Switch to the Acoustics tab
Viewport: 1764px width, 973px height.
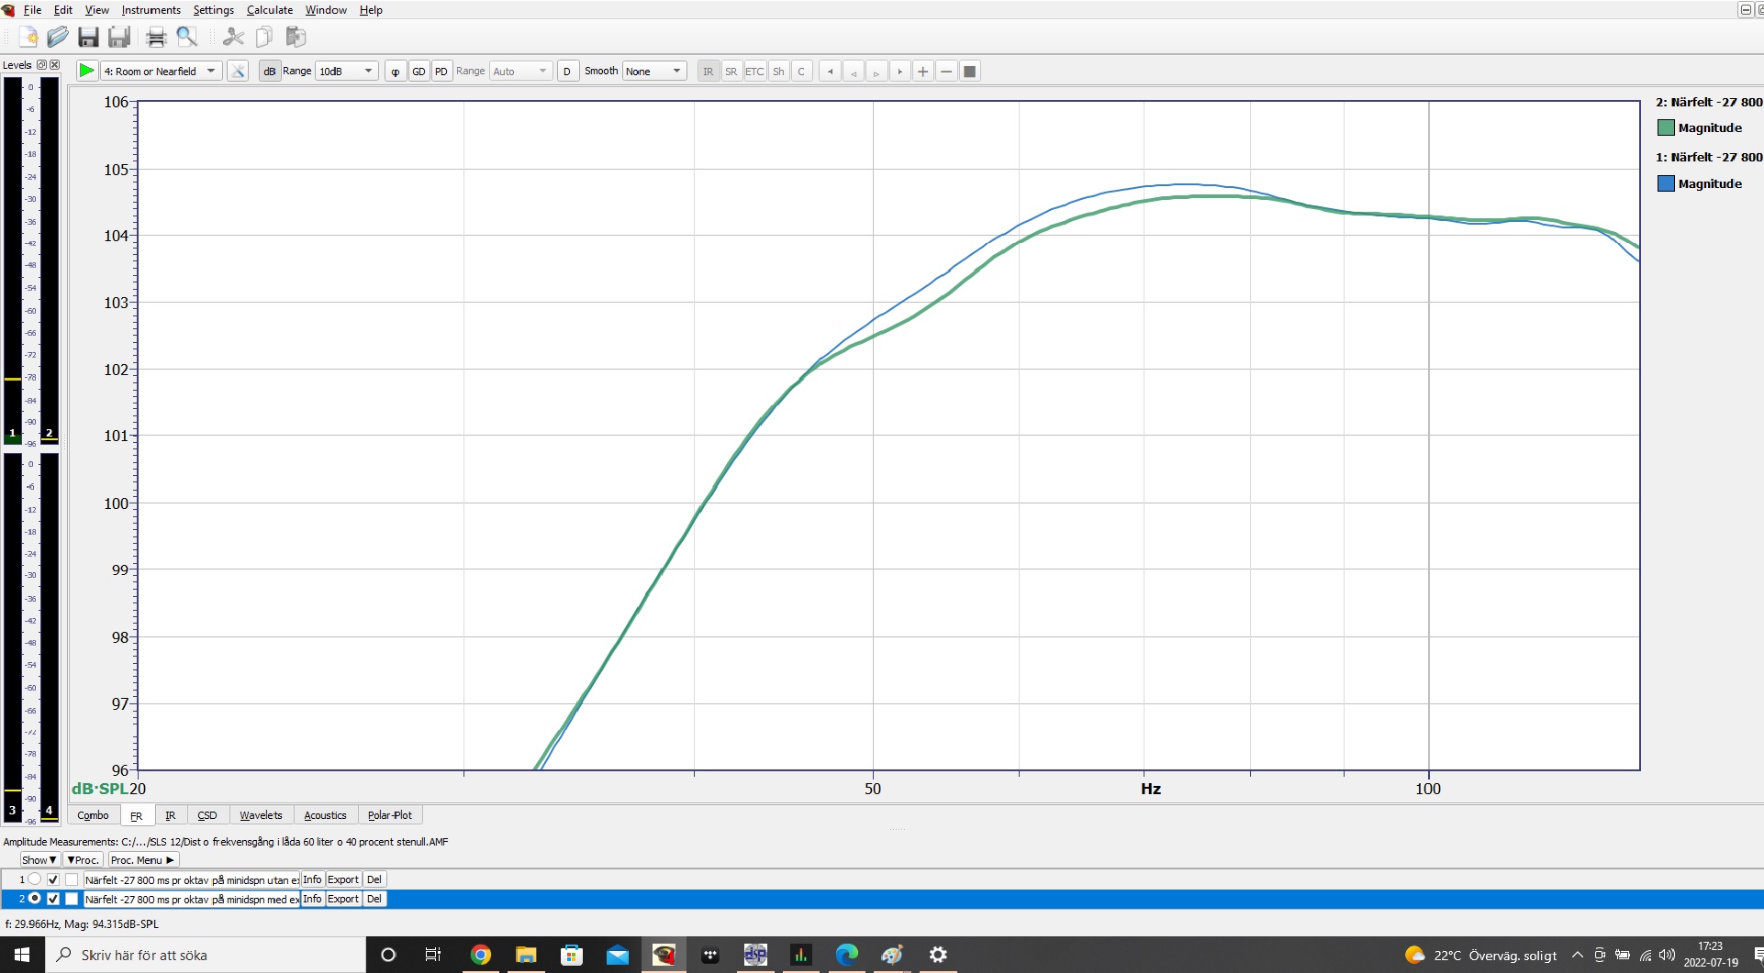pyautogui.click(x=325, y=815)
